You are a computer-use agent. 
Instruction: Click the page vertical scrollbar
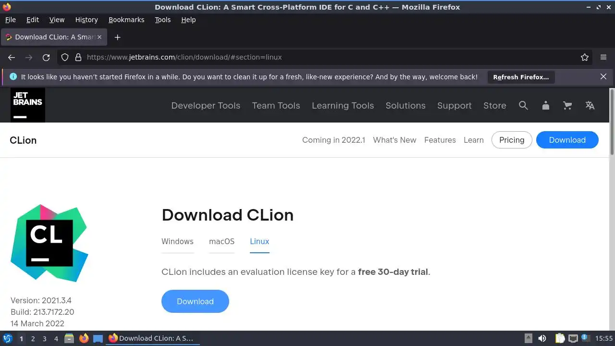(612, 122)
